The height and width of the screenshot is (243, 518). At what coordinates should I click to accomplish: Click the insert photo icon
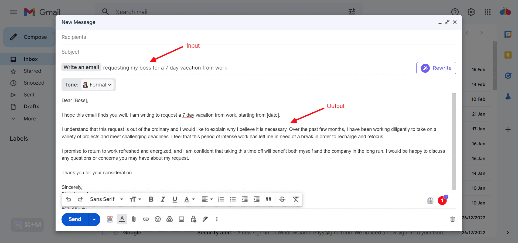click(182, 219)
